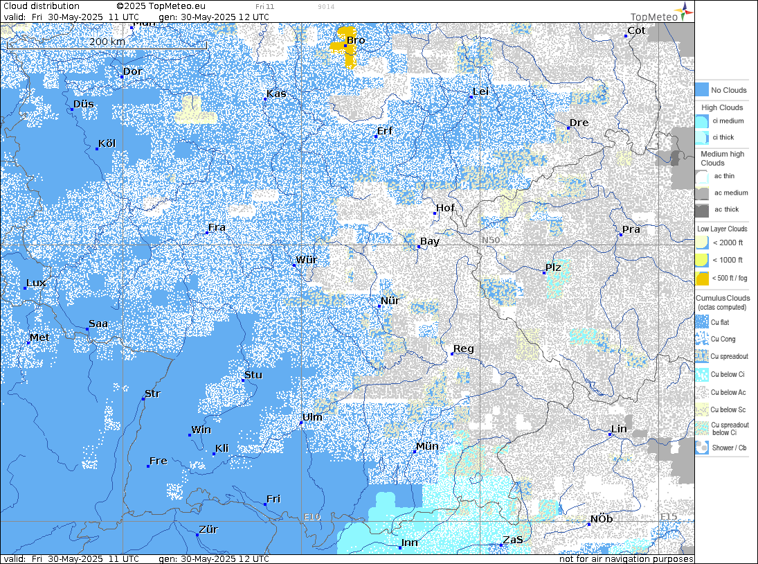Click the Reg city label
The height and width of the screenshot is (564, 758).
(464, 349)
